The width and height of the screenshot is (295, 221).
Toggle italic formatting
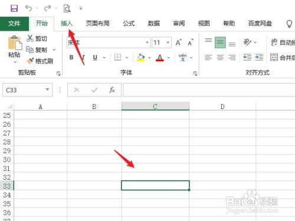83,57
